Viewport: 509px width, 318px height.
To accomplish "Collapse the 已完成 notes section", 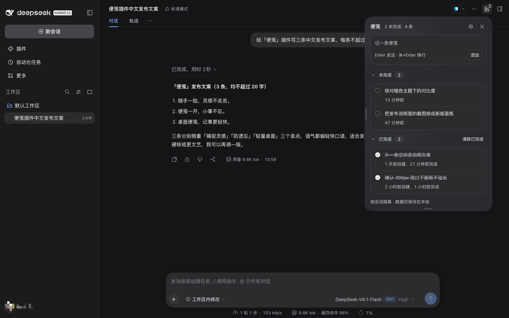I will coord(373,139).
